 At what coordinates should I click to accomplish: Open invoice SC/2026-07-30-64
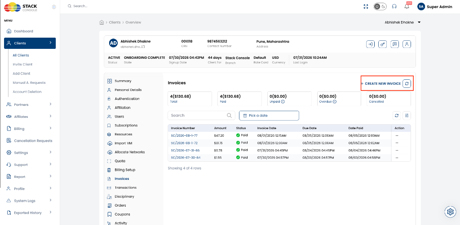[x=186, y=157]
